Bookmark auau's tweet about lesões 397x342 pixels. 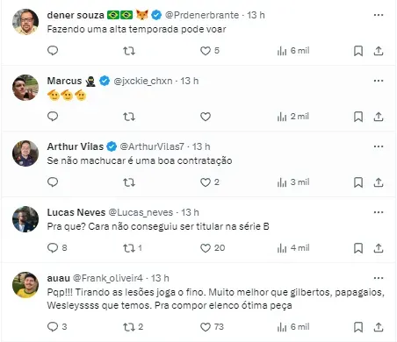point(358,327)
